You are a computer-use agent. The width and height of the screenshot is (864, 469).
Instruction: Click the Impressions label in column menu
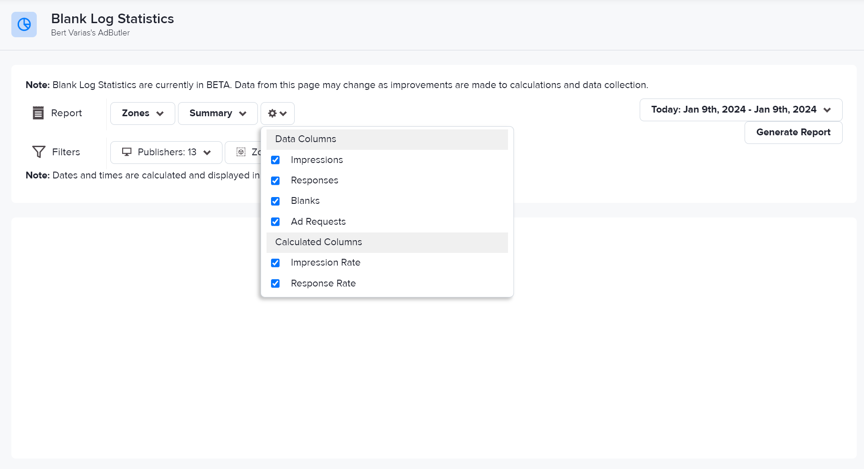(317, 160)
